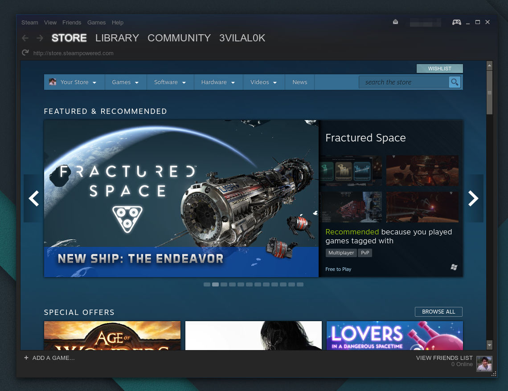Show the previous featured game carousel arrow

(33, 198)
